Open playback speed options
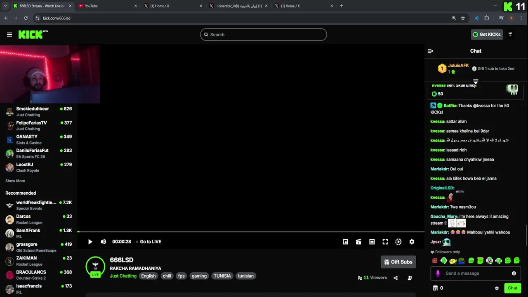Screen dimensions: 528x297 pos(398,242)
